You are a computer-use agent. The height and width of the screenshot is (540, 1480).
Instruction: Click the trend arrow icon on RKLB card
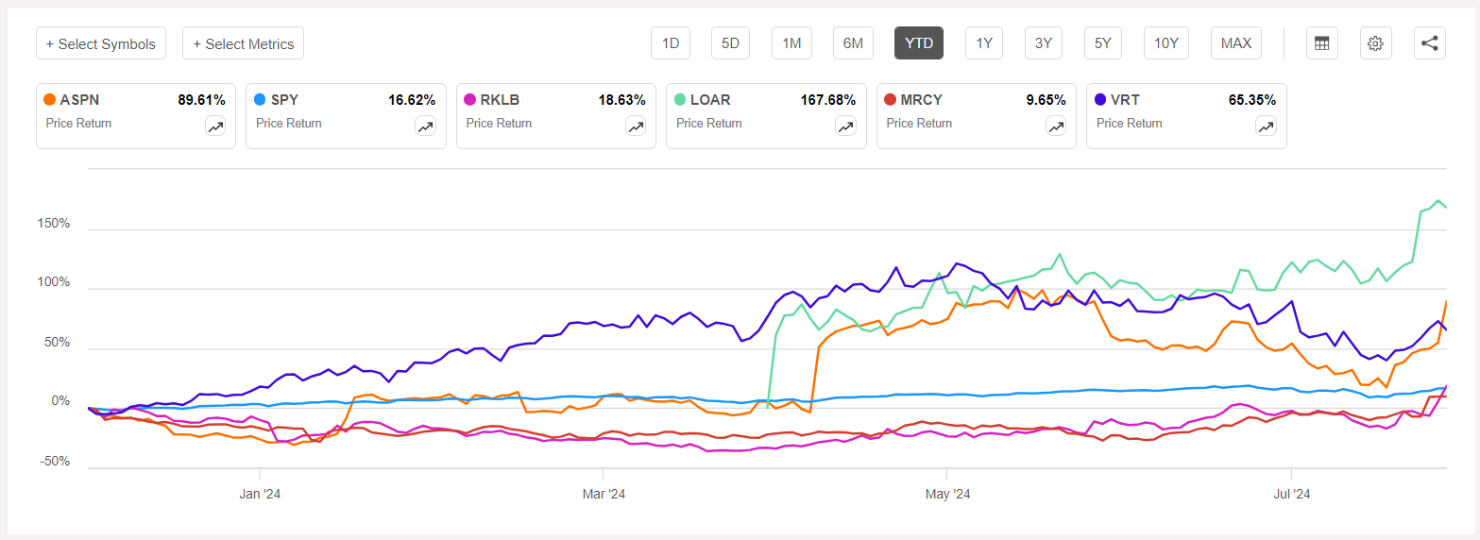coord(636,127)
